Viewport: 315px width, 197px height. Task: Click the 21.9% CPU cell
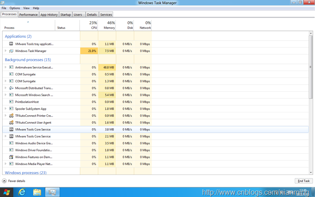click(89, 51)
